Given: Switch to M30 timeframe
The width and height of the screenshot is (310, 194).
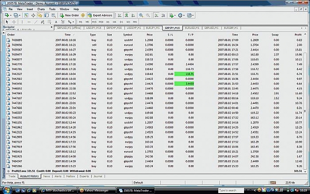Looking at the screenshot, I should [101, 22].
